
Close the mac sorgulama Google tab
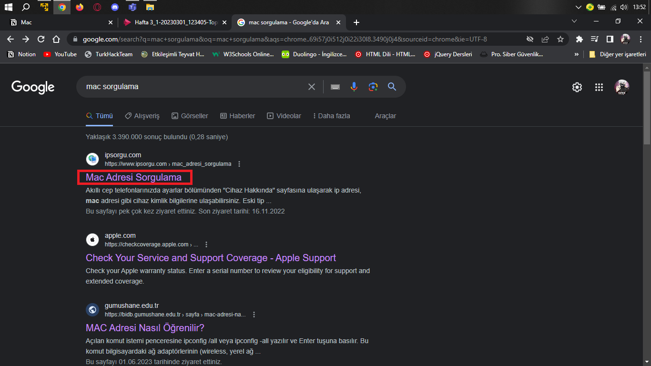338,22
